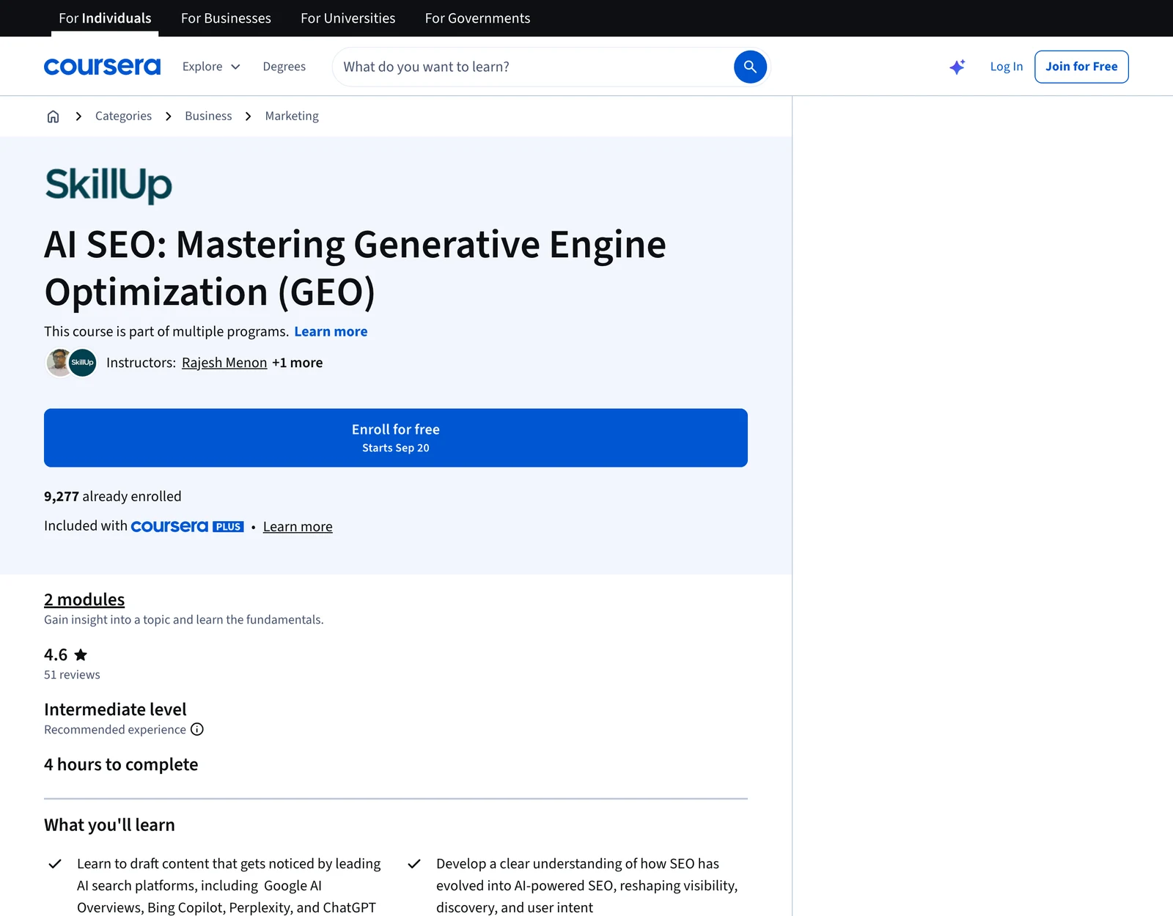Click the checkmark beside 'Develop a clear understanding'
Screen dimensions: 1173x916
[x=414, y=864]
